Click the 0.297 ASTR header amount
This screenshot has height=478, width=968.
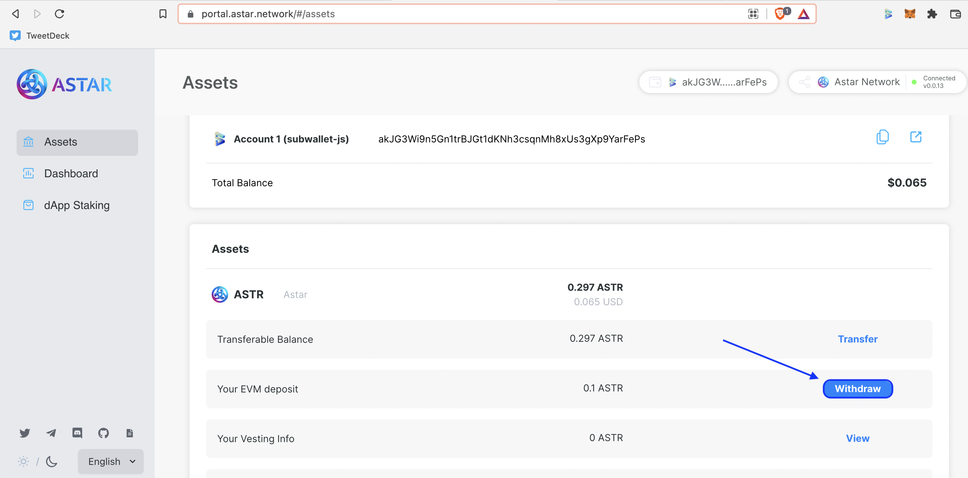(595, 288)
